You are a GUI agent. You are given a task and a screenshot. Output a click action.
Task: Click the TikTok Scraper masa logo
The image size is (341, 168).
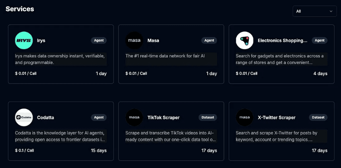click(134, 117)
